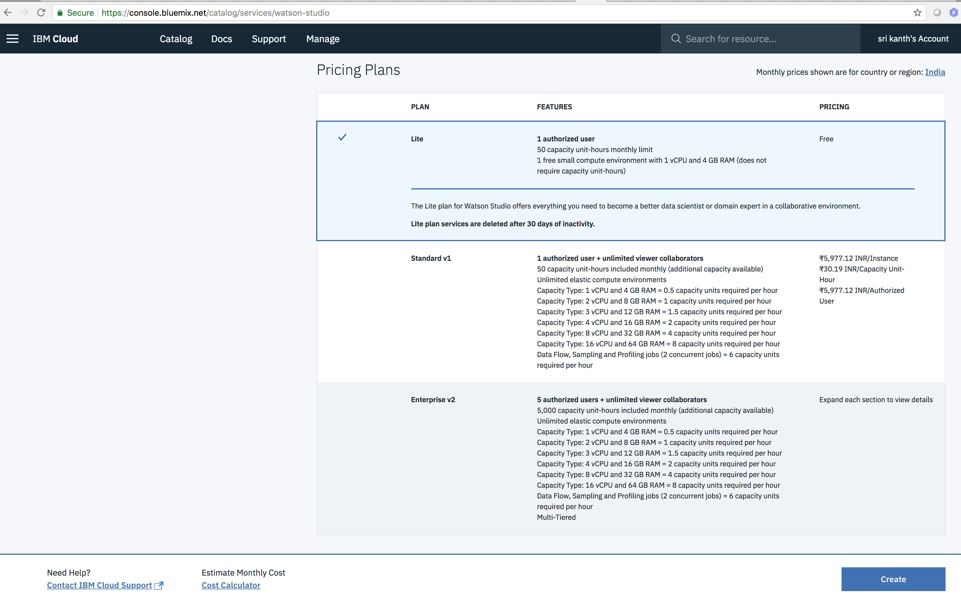Click 'Expand each section to view details'
Viewport: 961px width, 597px height.
tap(876, 399)
